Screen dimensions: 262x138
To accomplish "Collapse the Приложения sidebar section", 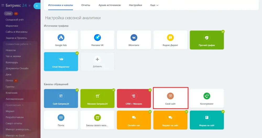I will 14,105.
